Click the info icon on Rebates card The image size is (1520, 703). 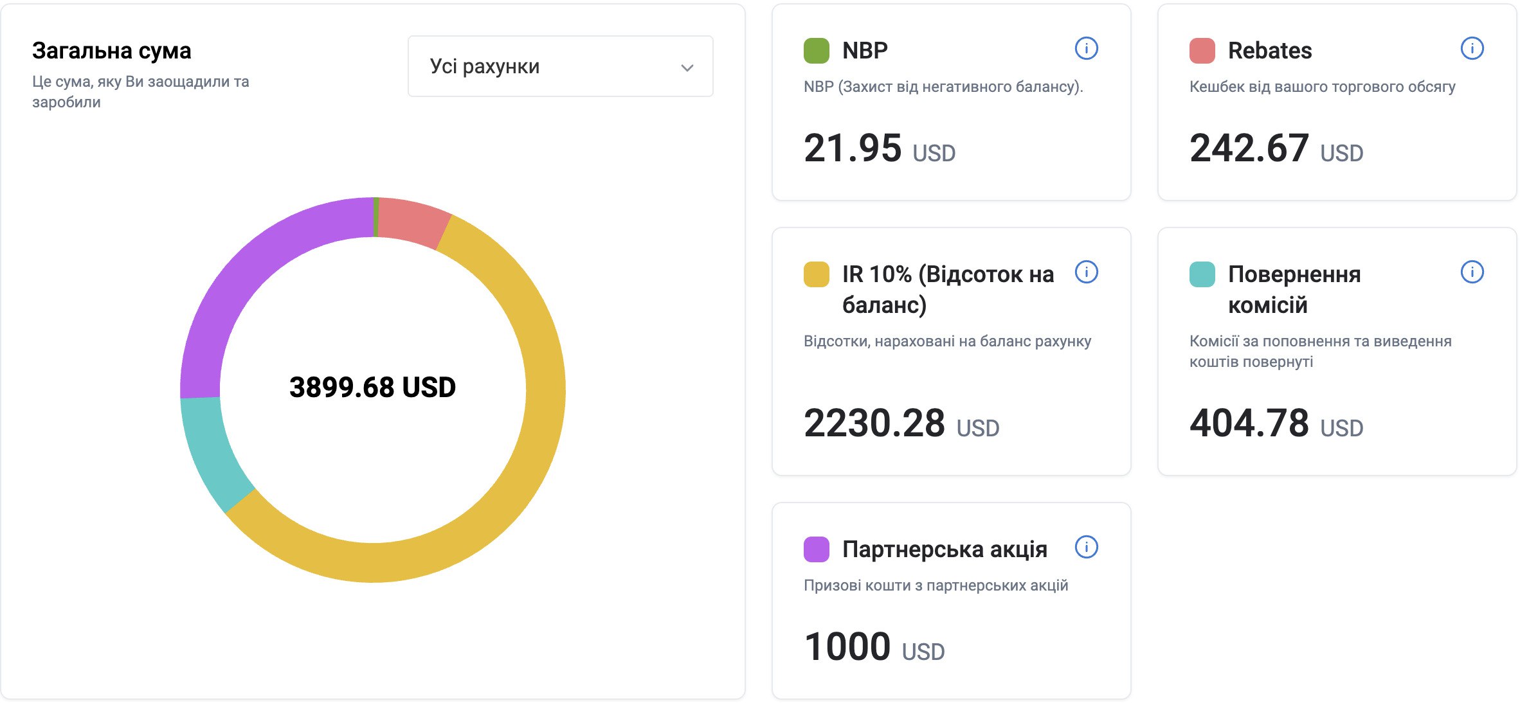pos(1472,48)
